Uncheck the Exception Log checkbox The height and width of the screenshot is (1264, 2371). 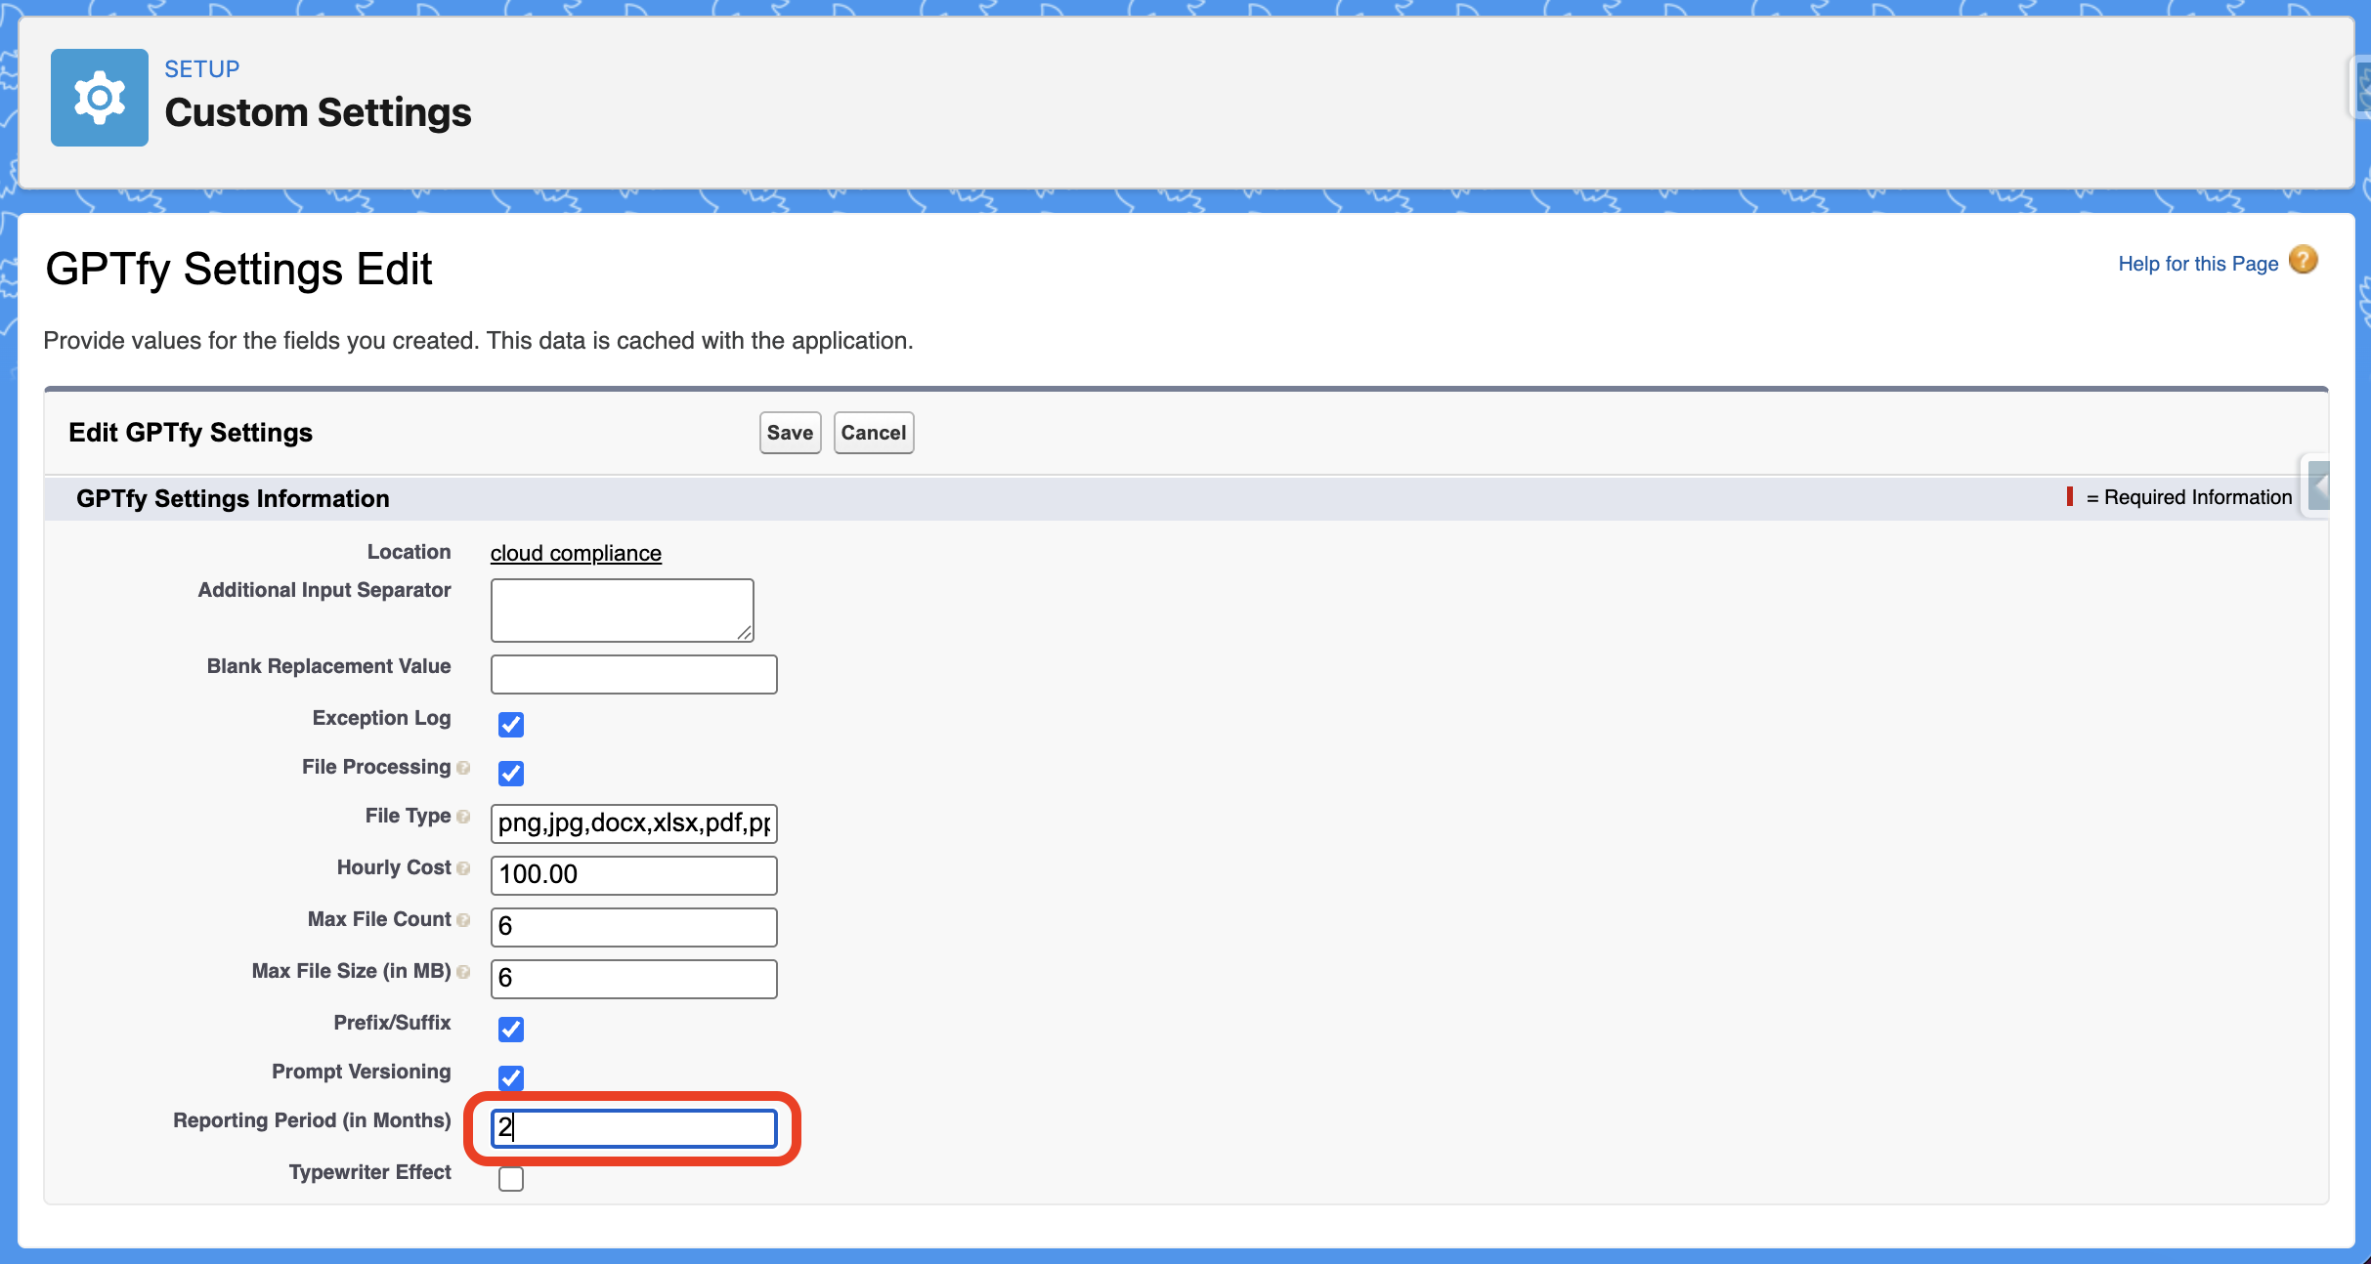(x=510, y=725)
